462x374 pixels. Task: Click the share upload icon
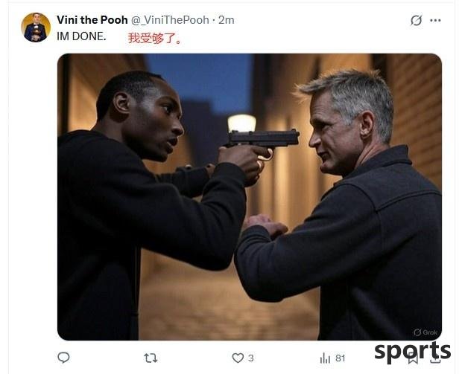[x=435, y=358]
